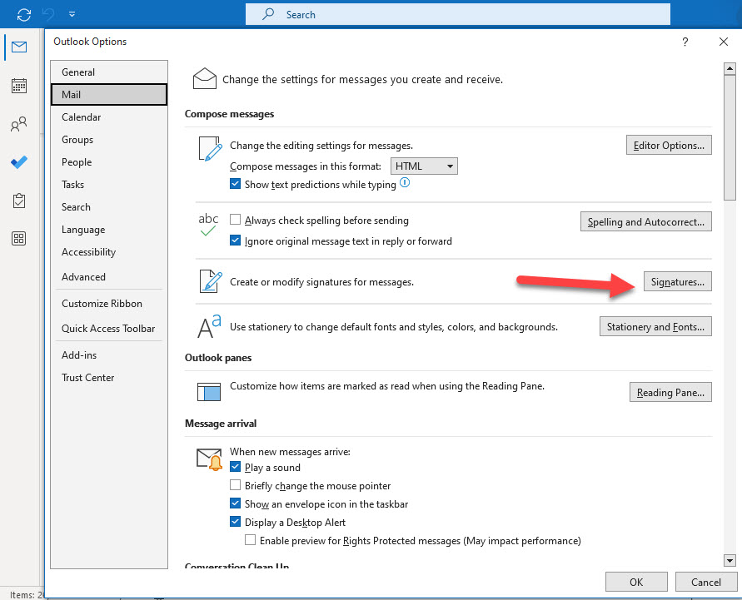Image resolution: width=742 pixels, height=600 pixels.
Task: Select the Tasks options category
Action: pos(109,185)
